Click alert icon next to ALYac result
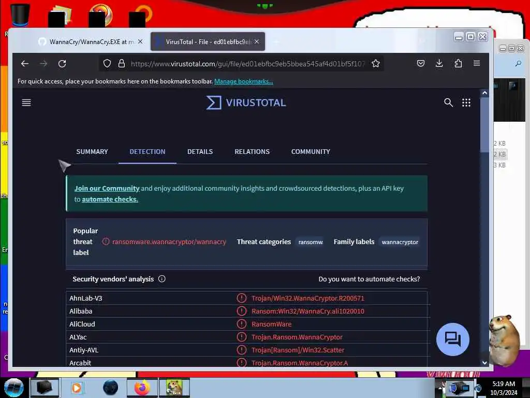 (241, 337)
